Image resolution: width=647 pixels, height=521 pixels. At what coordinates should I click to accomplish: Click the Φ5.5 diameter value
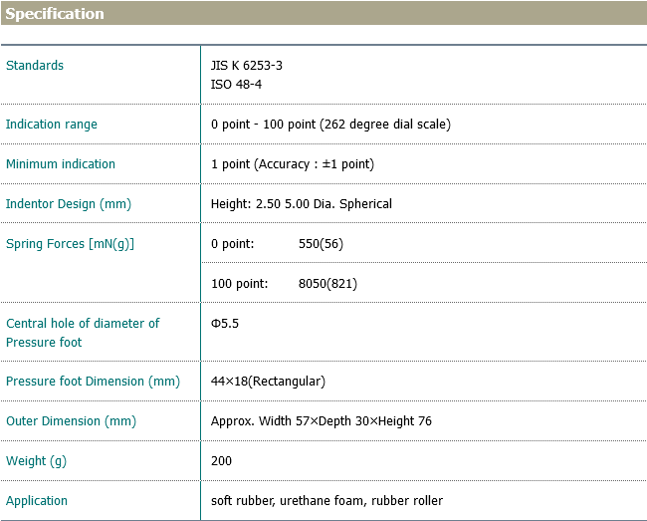pyautogui.click(x=225, y=324)
